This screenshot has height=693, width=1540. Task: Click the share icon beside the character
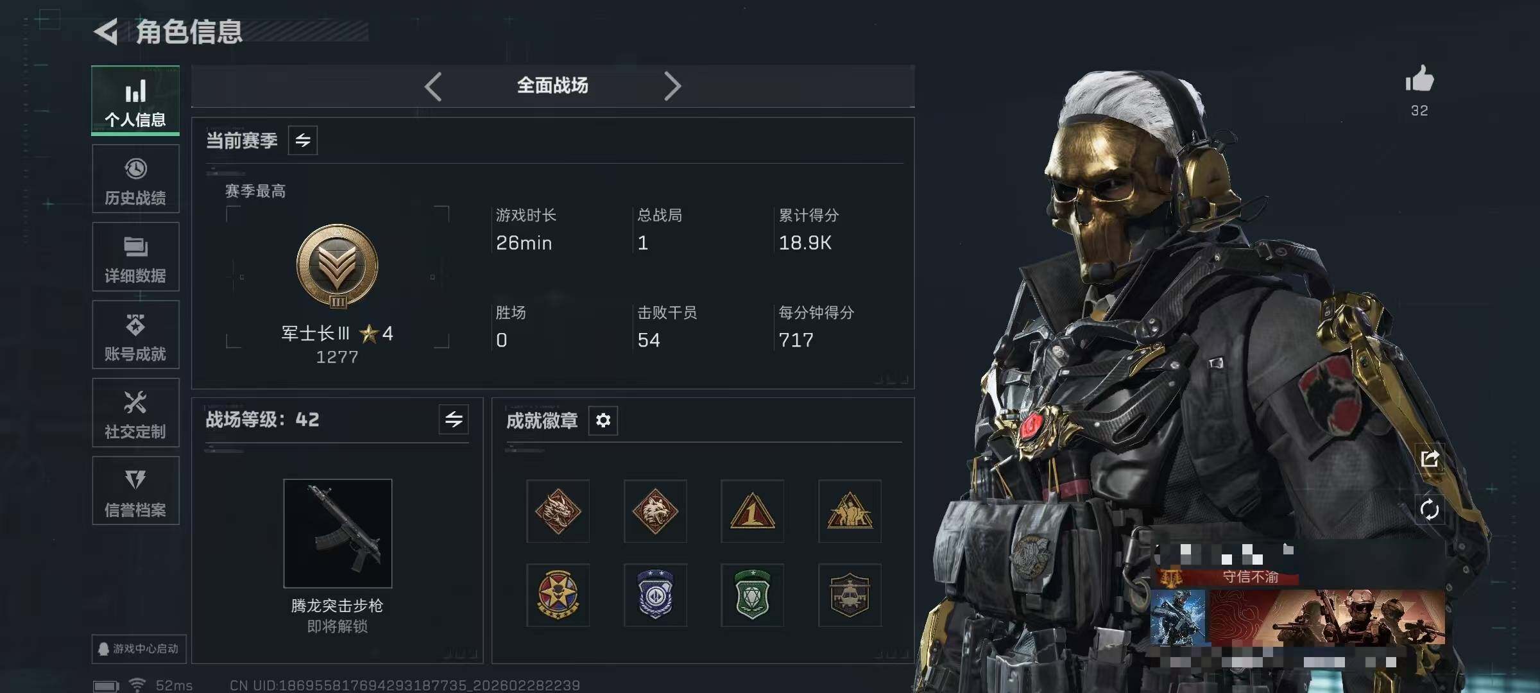[1430, 459]
